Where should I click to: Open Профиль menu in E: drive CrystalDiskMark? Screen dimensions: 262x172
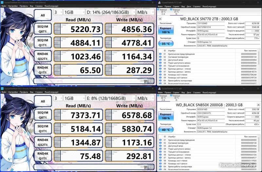24,92
